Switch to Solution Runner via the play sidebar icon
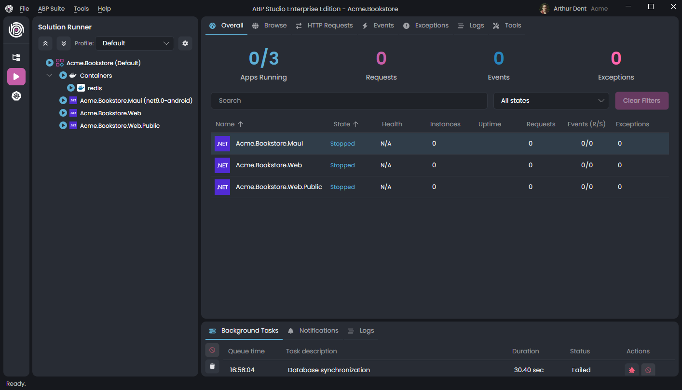The width and height of the screenshot is (682, 390). [16, 76]
